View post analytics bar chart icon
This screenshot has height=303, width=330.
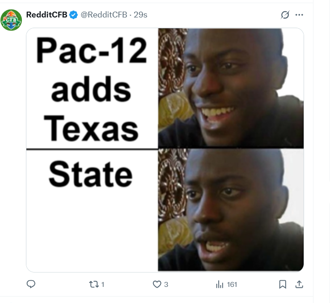coord(220,285)
